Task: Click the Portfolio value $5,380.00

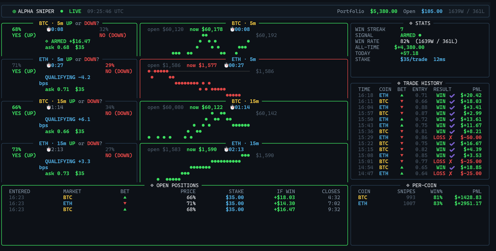Action: coord(384,11)
